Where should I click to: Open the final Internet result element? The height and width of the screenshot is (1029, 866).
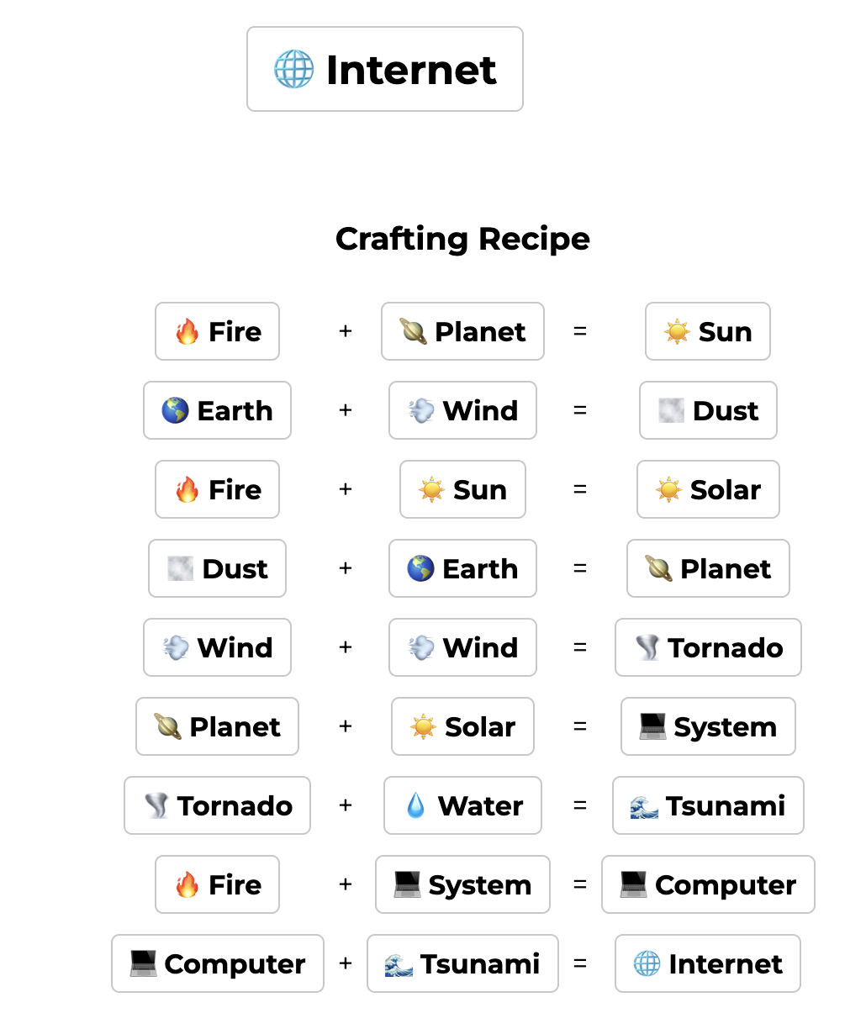pos(708,963)
